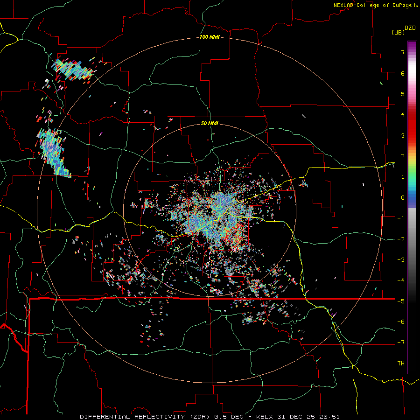Click the '100 NMI' range ring label
Screen dimensions: 420x420
[210, 37]
